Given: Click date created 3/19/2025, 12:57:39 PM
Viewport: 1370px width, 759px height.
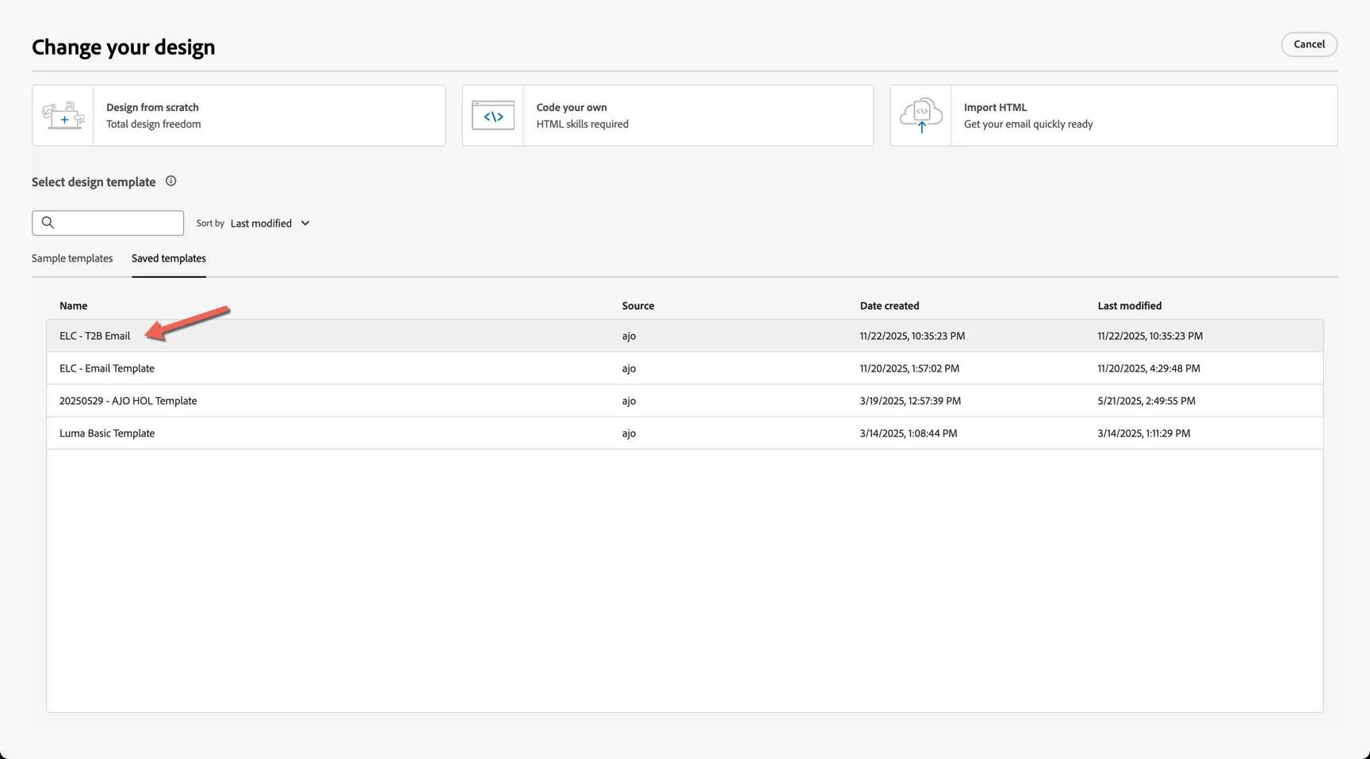Looking at the screenshot, I should pyautogui.click(x=910, y=401).
